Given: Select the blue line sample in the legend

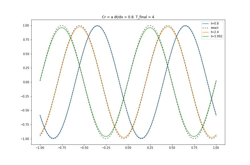Looking at the screenshot, I should coord(206,24).
